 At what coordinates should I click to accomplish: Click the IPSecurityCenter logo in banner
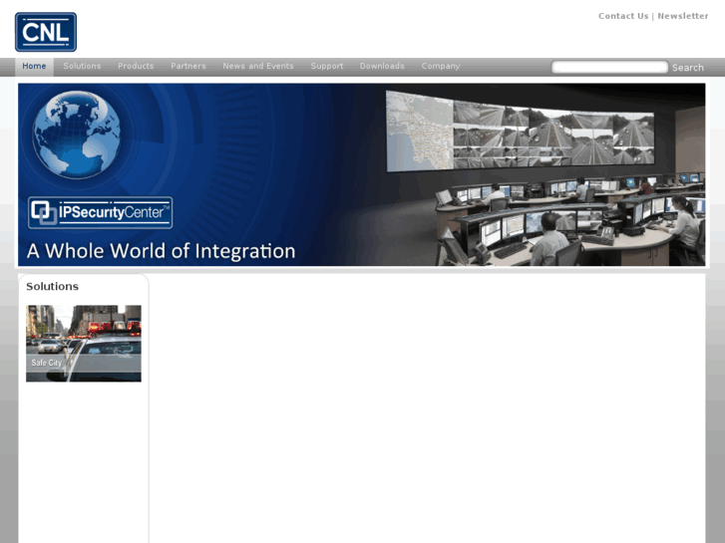click(101, 212)
